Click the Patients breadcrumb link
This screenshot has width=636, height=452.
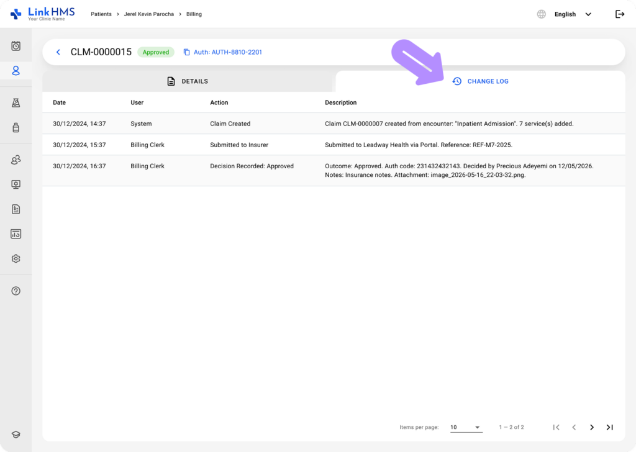pos(101,14)
